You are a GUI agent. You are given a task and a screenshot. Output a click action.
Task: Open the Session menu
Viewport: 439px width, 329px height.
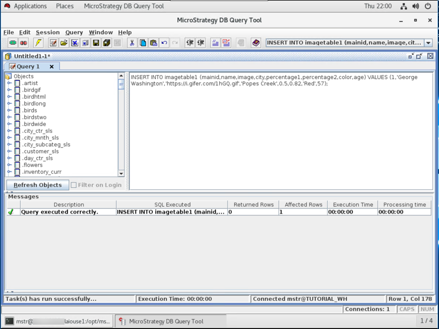pos(48,32)
